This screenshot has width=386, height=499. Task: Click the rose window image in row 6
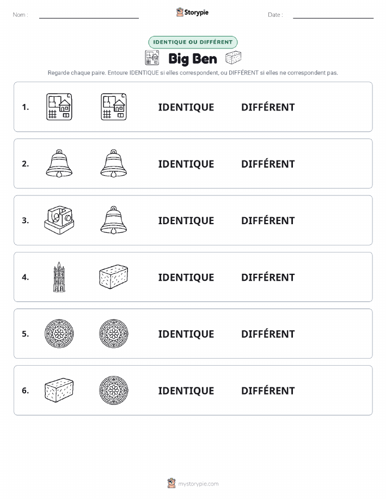tap(114, 390)
